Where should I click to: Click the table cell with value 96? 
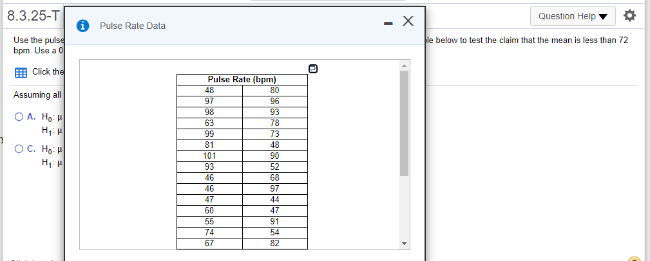275,101
